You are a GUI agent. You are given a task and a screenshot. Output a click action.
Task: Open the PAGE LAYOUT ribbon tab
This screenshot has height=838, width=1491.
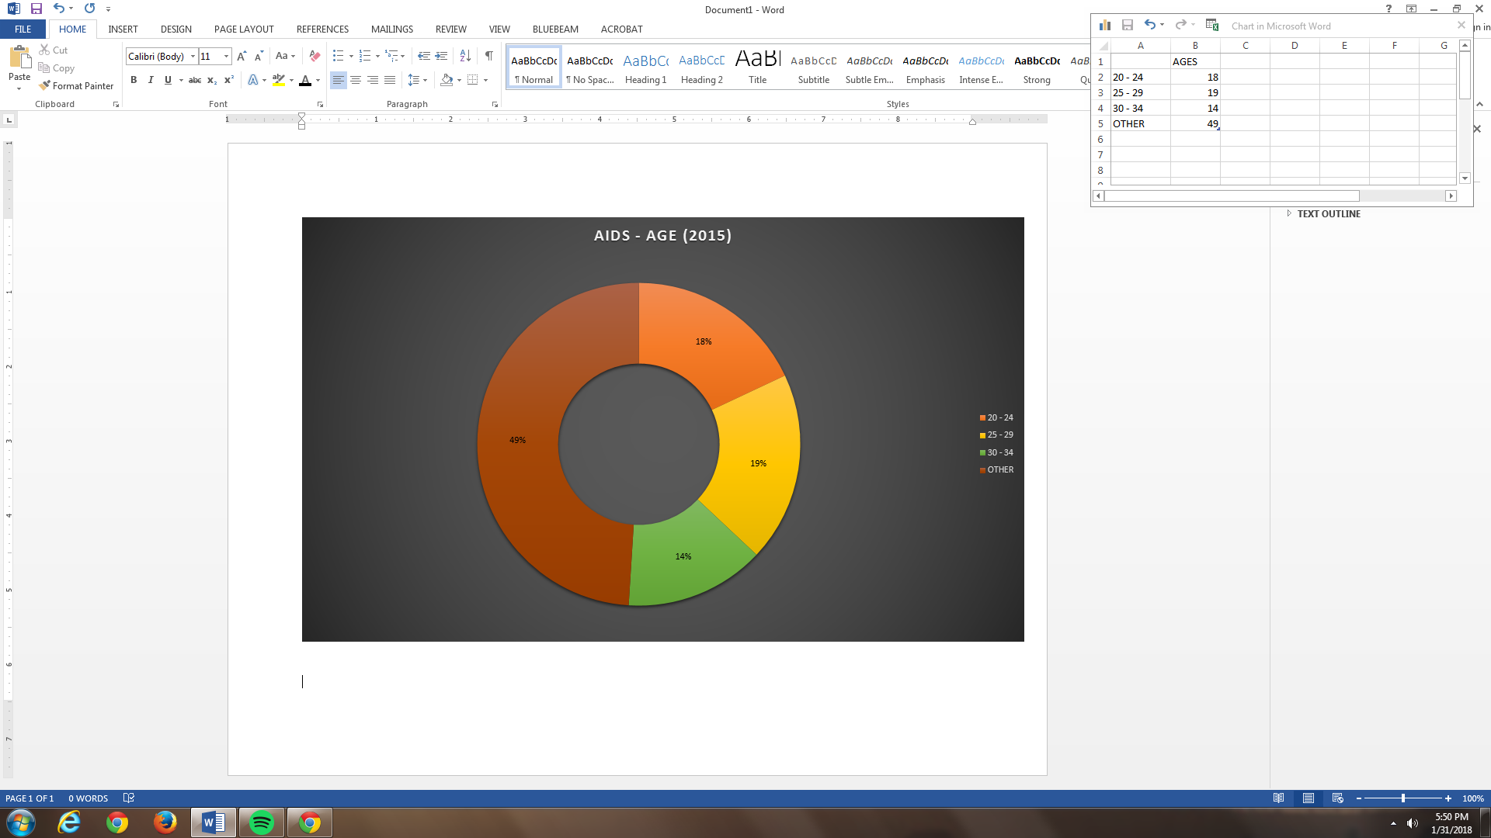(x=244, y=29)
